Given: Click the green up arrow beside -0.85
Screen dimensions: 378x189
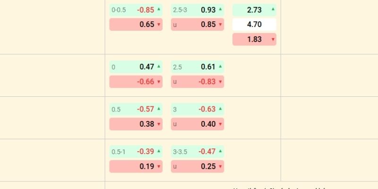Looking at the screenshot, I should point(159,9).
